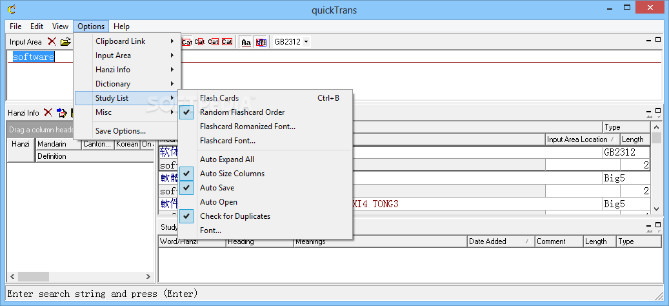Toggle the Hanzi segmentation box icon
Screen dimensions: 669x306
tap(261, 42)
